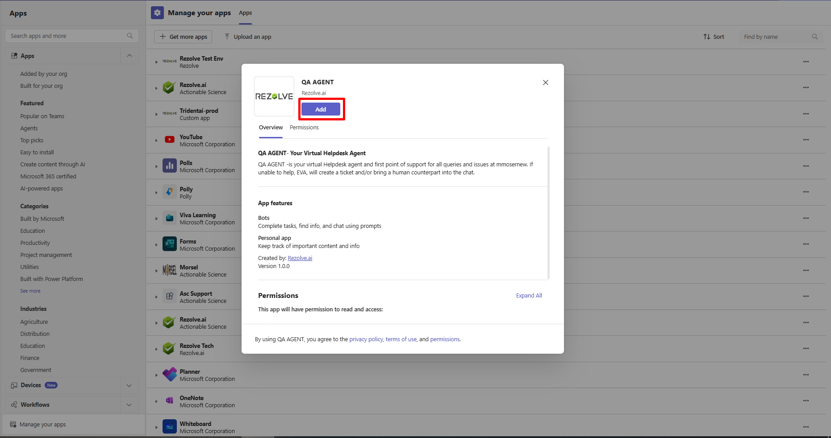Screen dimensions: 831x438
Task: Click the Morsel app icon
Action: click(170, 270)
